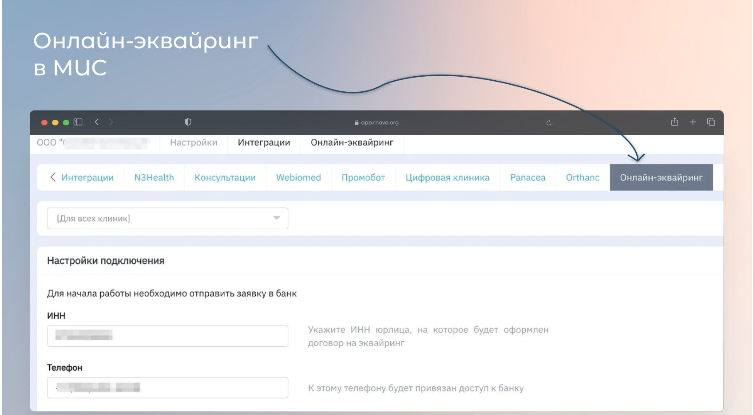Switch to the N3Health tab

(154, 177)
